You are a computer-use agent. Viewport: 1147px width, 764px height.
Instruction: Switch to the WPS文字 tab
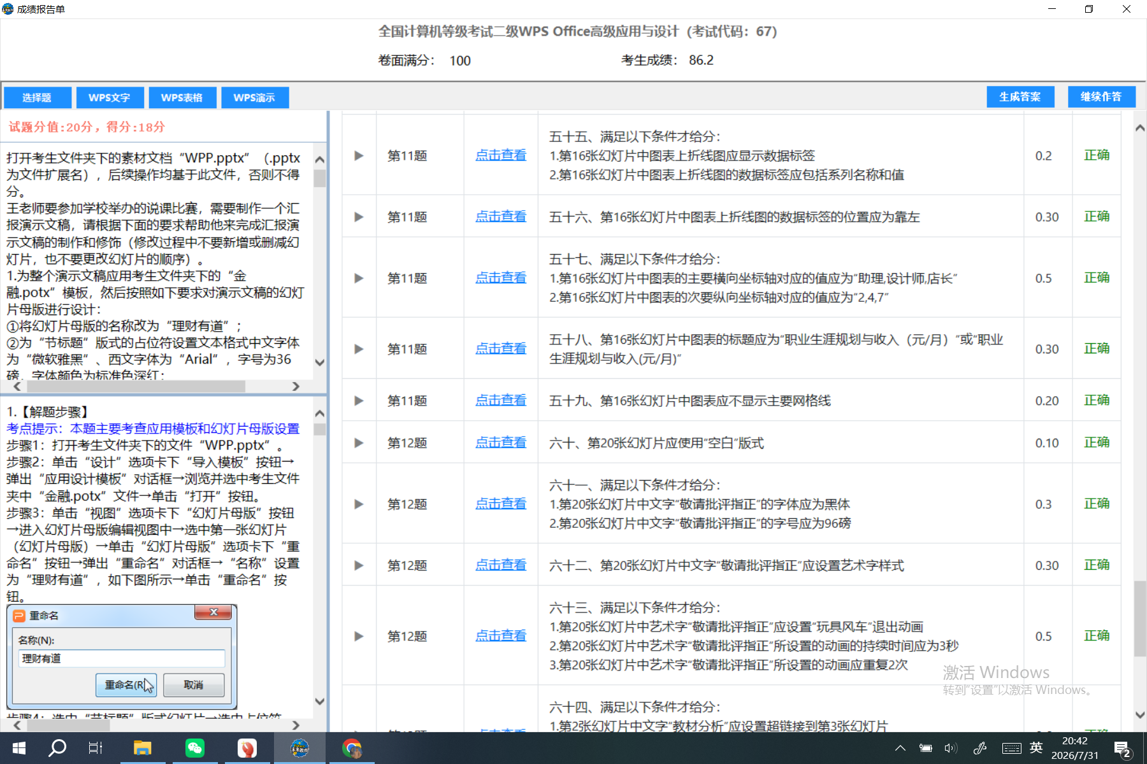coord(110,97)
